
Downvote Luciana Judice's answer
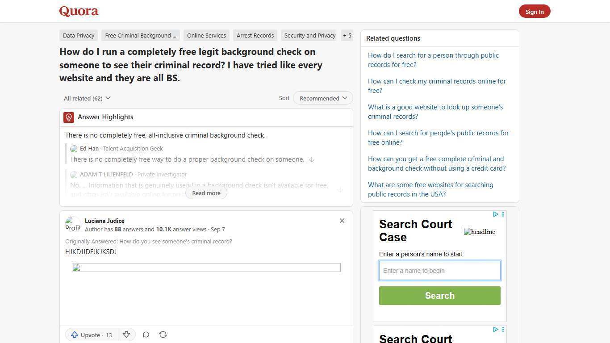coord(126,335)
